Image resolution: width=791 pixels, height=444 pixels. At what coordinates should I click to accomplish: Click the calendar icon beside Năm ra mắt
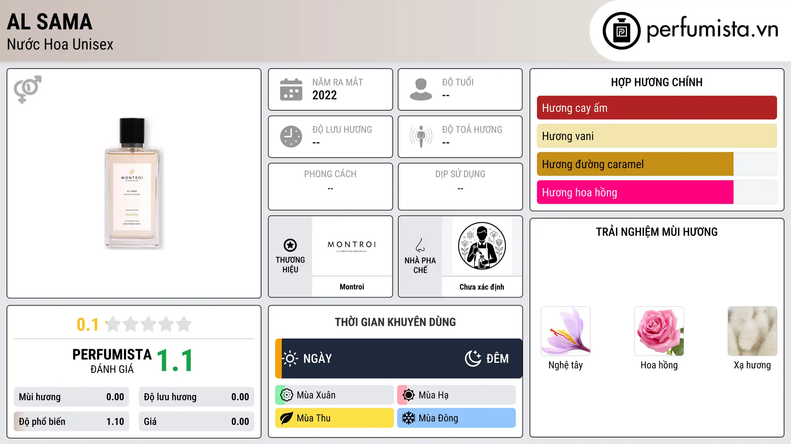pos(291,89)
